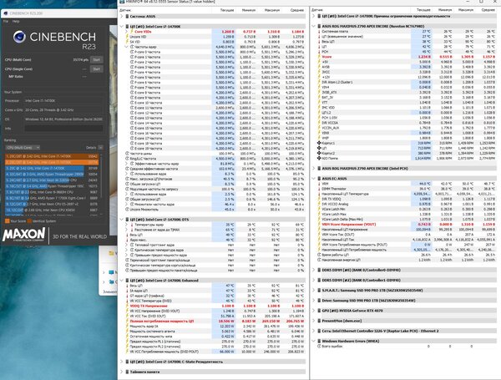Viewport: 501px width, 380px height.
Task: Click the thermometer icon next to VRM
Action: pyautogui.click(x=319, y=184)
